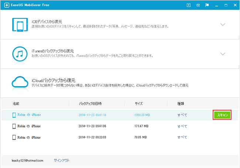Click the iCloud backup restore description text
The image size is (240, 168).
click(110, 85)
